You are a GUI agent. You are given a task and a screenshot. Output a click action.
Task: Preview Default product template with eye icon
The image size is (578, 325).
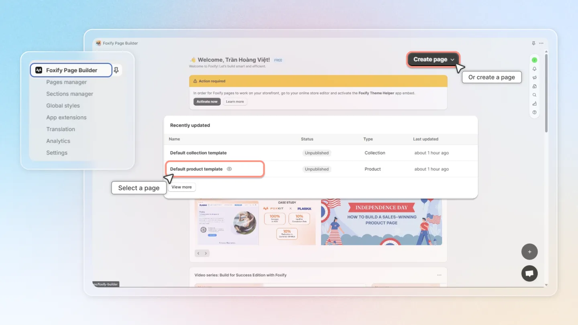[229, 169]
